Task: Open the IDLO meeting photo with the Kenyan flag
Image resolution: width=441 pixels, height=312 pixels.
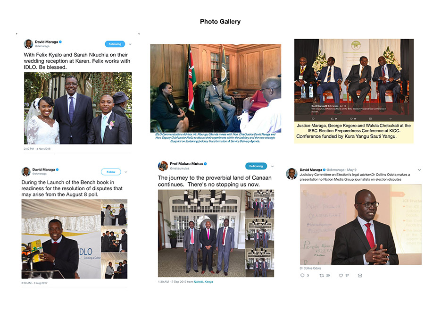Action: click(216, 88)
